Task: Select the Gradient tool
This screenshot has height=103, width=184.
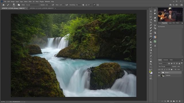Action: pyautogui.click(x=151, y=50)
